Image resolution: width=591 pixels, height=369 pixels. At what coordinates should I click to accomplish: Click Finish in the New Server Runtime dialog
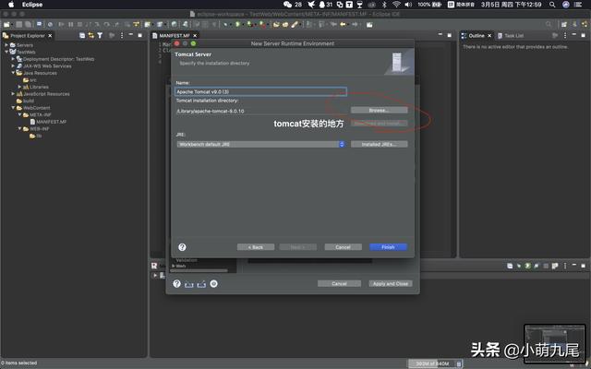388,247
